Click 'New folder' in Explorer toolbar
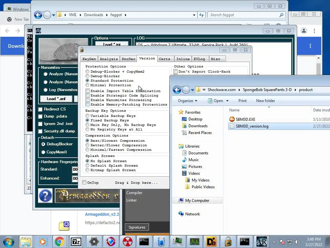This screenshot has width=330, height=248. pyautogui.click(x=266, y=101)
